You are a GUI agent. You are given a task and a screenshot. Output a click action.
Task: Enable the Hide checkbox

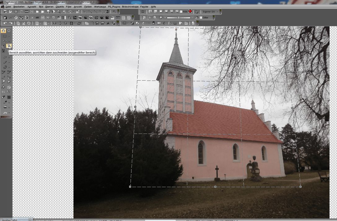tap(181, 11)
